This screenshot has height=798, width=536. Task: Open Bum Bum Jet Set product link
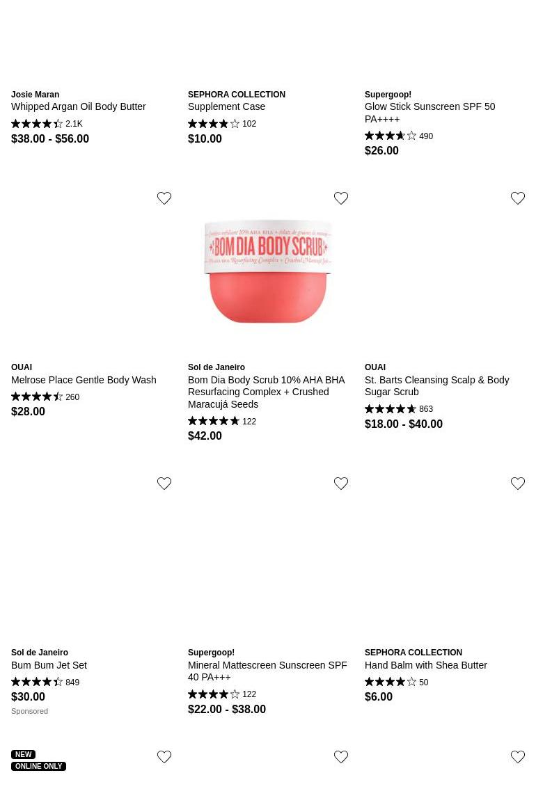coord(49,665)
